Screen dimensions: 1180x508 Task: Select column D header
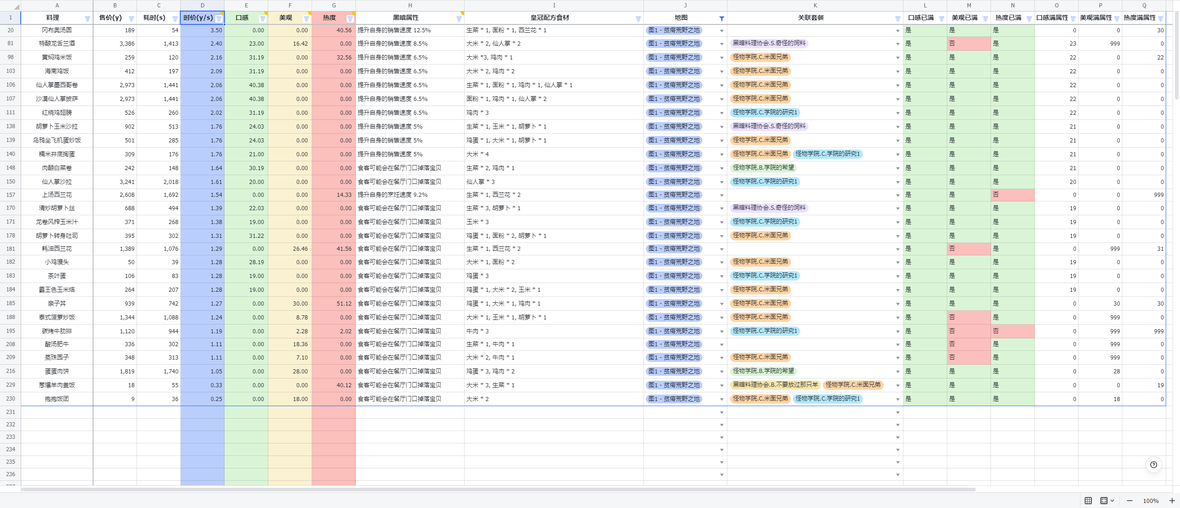[202, 6]
